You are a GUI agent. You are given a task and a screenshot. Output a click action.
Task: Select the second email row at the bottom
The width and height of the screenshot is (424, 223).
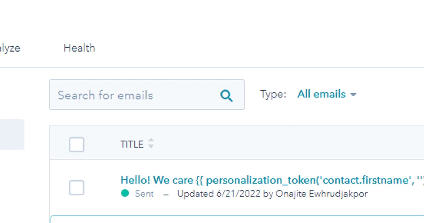(236, 219)
